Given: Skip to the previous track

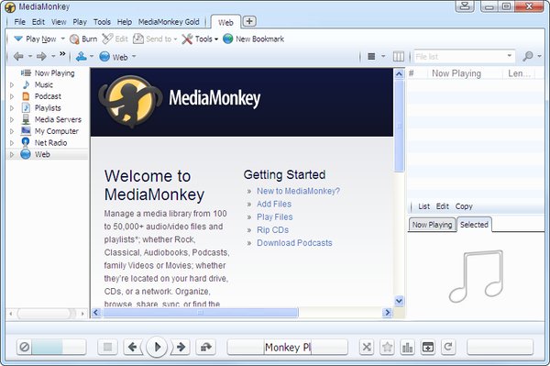Looking at the screenshot, I should tap(133, 347).
